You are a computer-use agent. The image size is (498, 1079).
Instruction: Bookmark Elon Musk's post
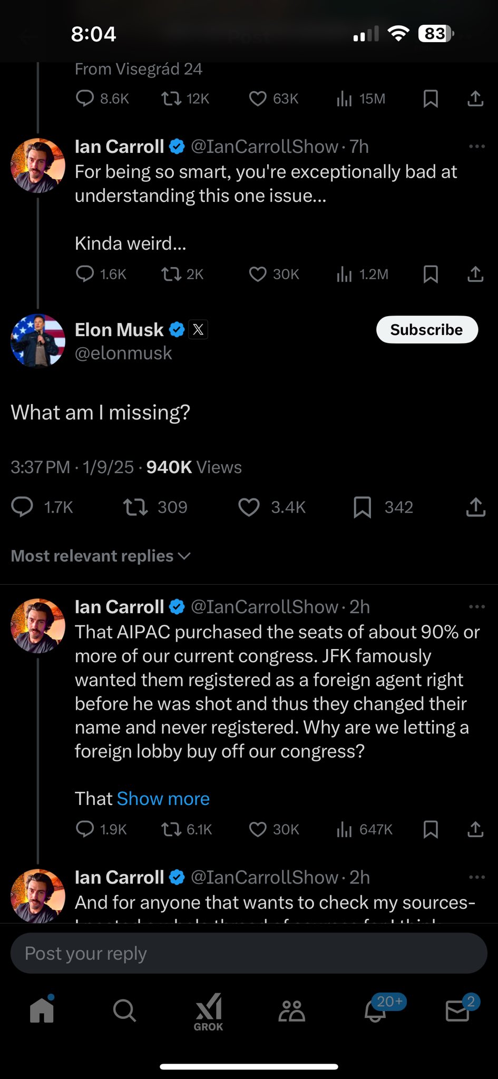[x=363, y=507]
